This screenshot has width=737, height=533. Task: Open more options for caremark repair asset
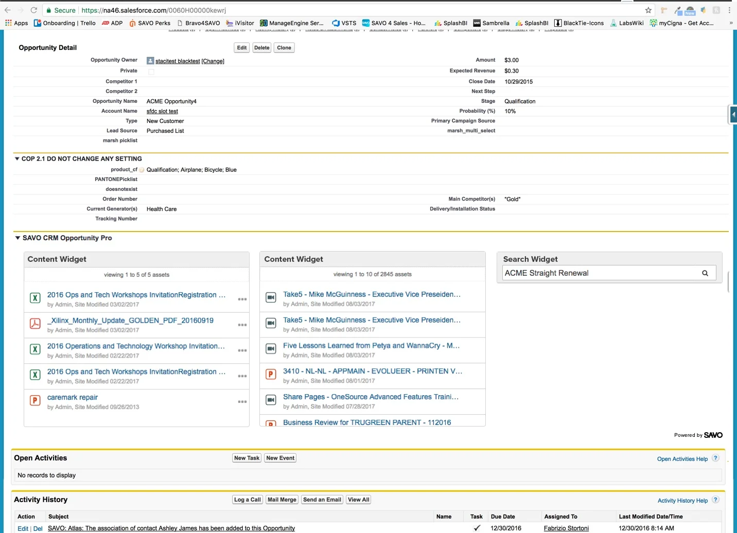(x=242, y=402)
